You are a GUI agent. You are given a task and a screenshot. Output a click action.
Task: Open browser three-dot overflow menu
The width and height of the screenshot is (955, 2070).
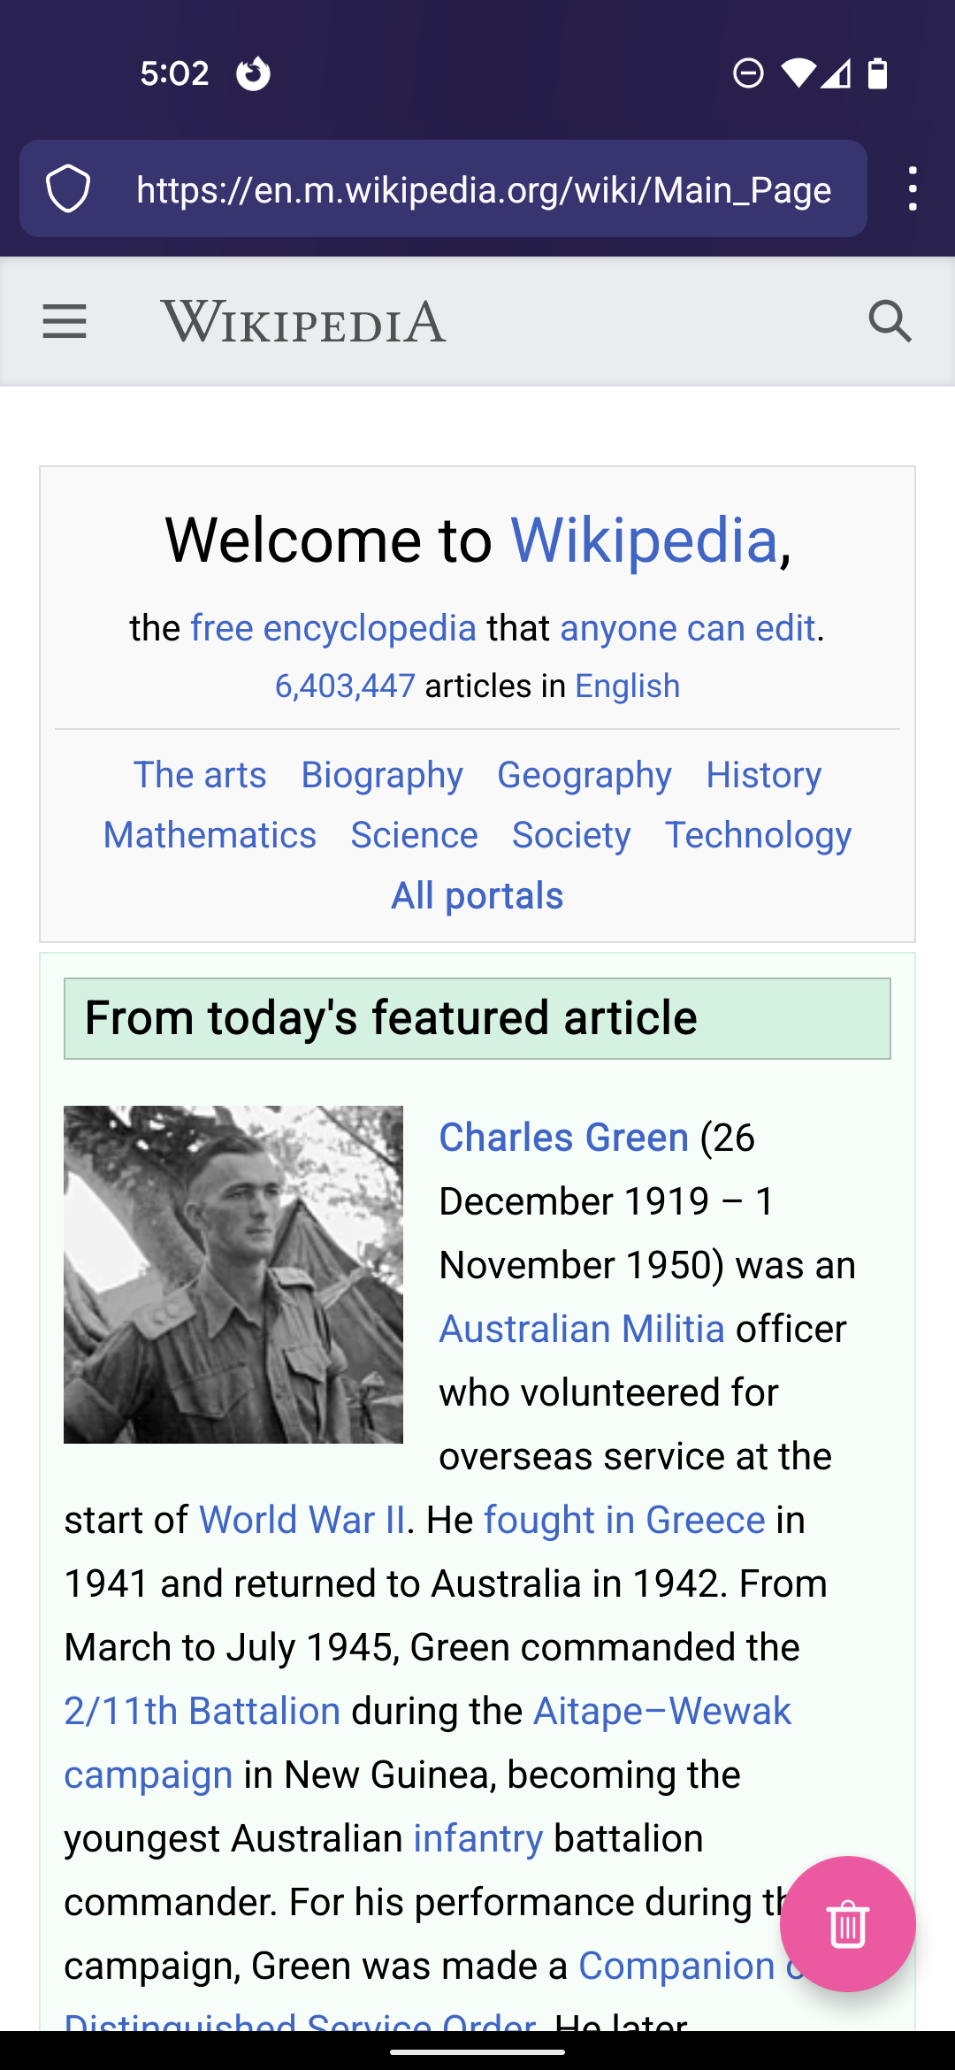[913, 189]
